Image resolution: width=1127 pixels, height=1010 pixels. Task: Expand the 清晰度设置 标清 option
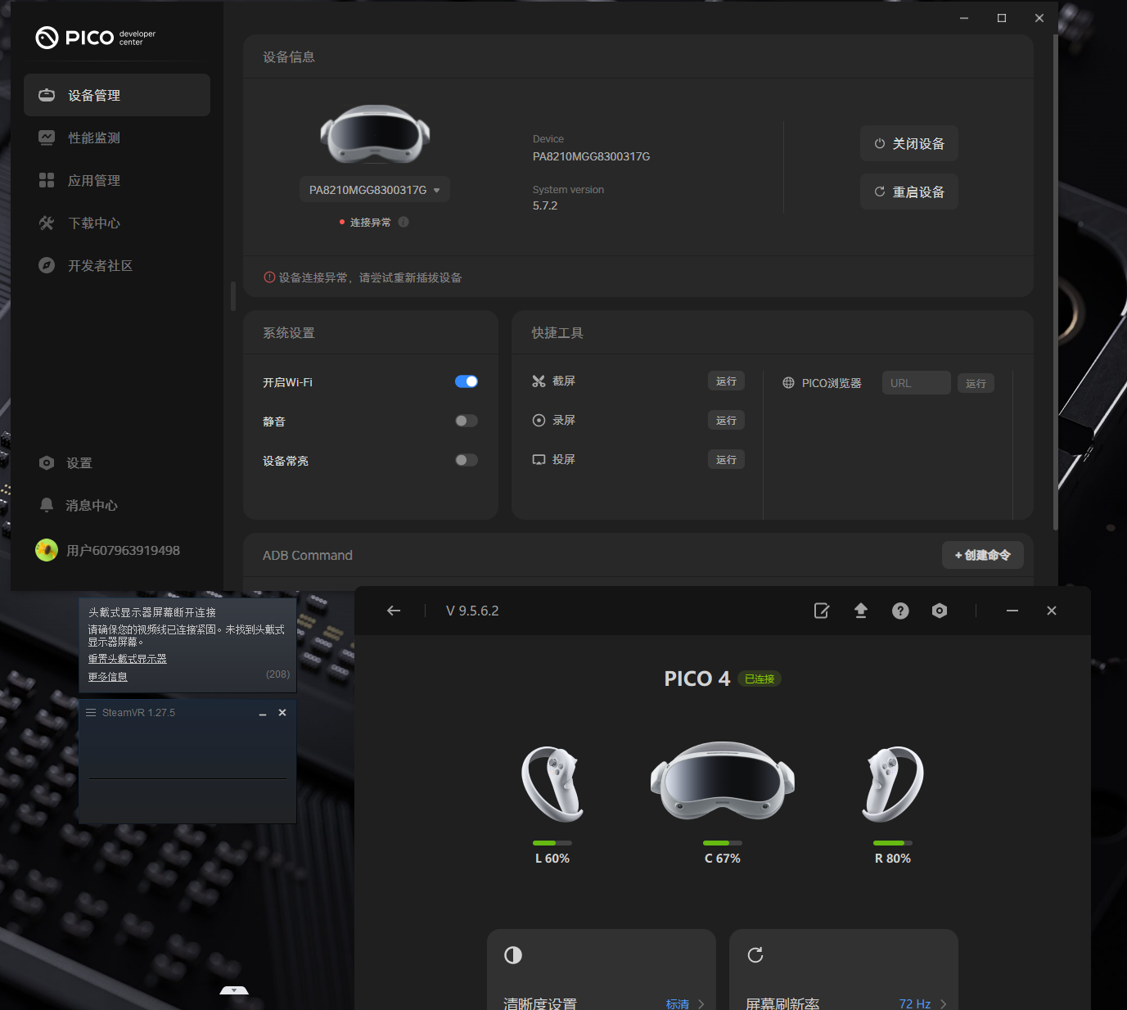point(686,1003)
